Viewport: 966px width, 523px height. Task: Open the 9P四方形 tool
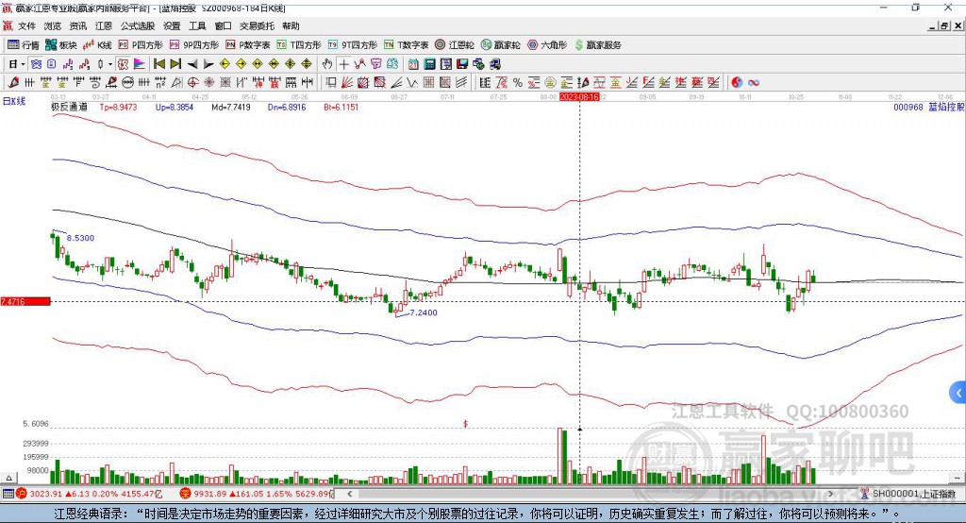pyautogui.click(x=194, y=45)
